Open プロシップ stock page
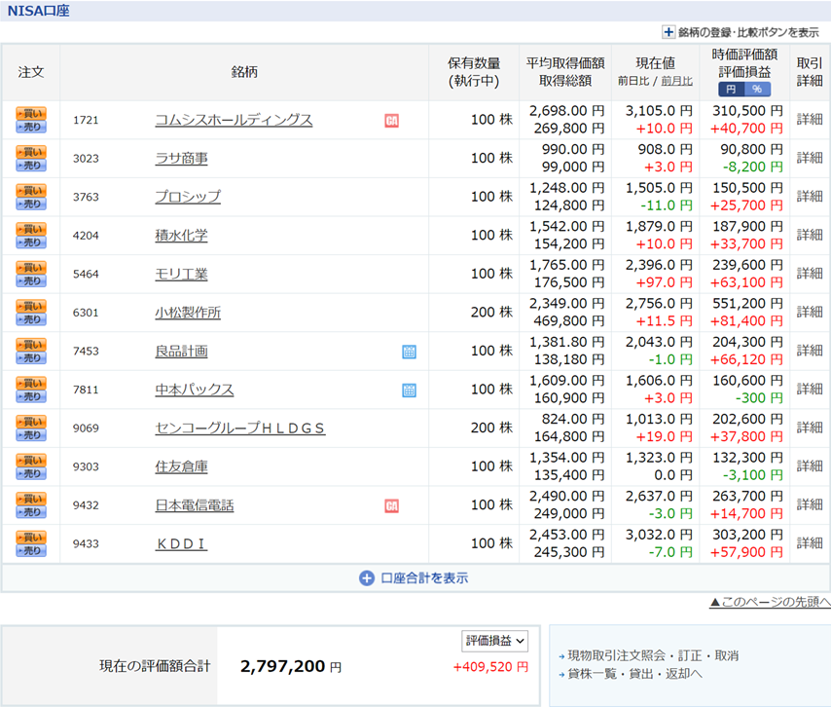This screenshot has width=831, height=707. pyautogui.click(x=188, y=197)
